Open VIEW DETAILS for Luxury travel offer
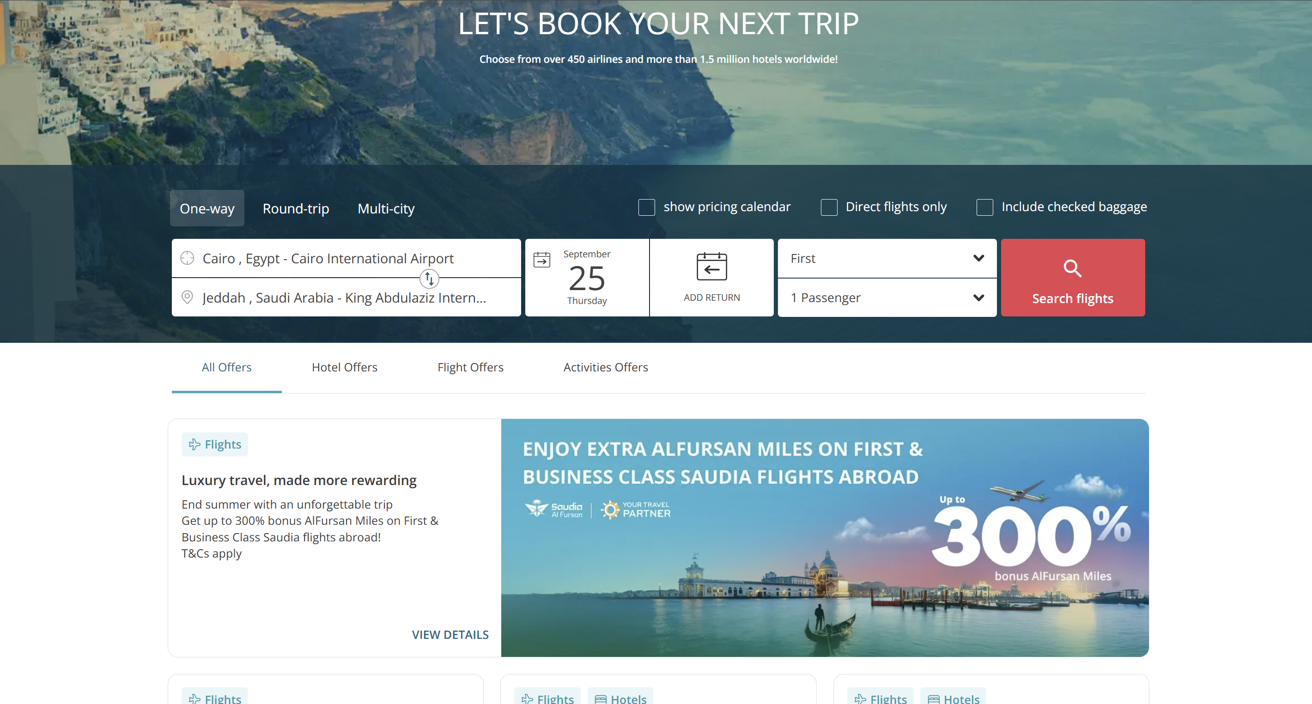This screenshot has height=704, width=1312. coord(450,635)
